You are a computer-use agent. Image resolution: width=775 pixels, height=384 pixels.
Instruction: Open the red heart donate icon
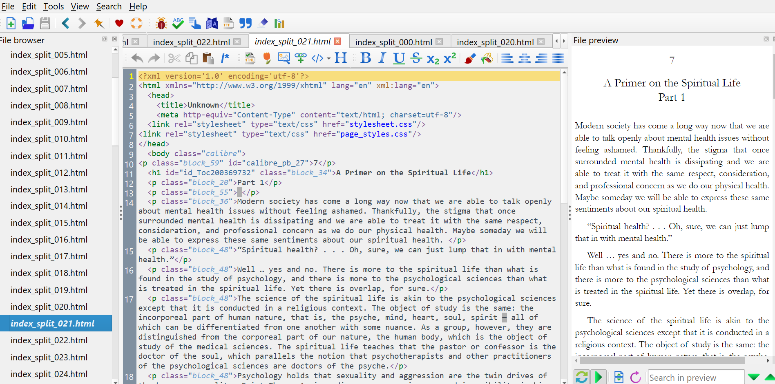point(119,23)
